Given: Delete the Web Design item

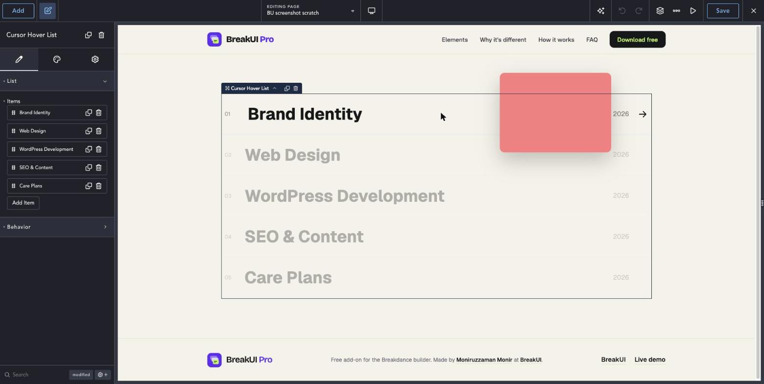Looking at the screenshot, I should click(x=98, y=131).
